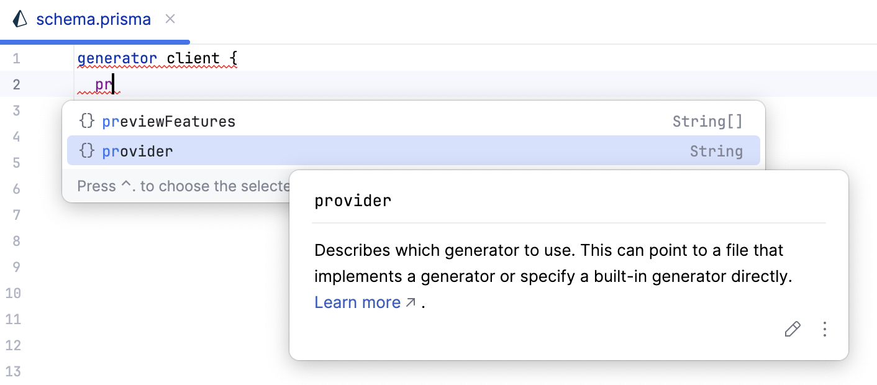Switch to the schema.prisma tab

[x=93, y=19]
